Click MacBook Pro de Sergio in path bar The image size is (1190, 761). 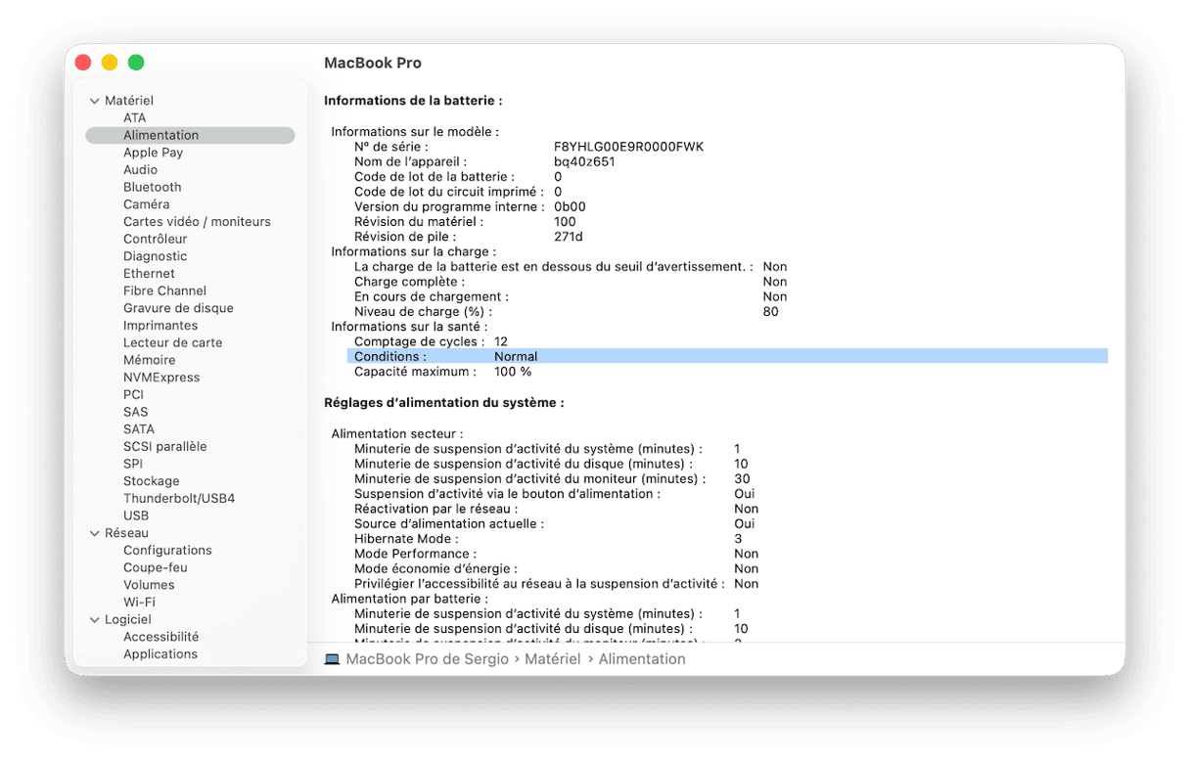(x=428, y=659)
